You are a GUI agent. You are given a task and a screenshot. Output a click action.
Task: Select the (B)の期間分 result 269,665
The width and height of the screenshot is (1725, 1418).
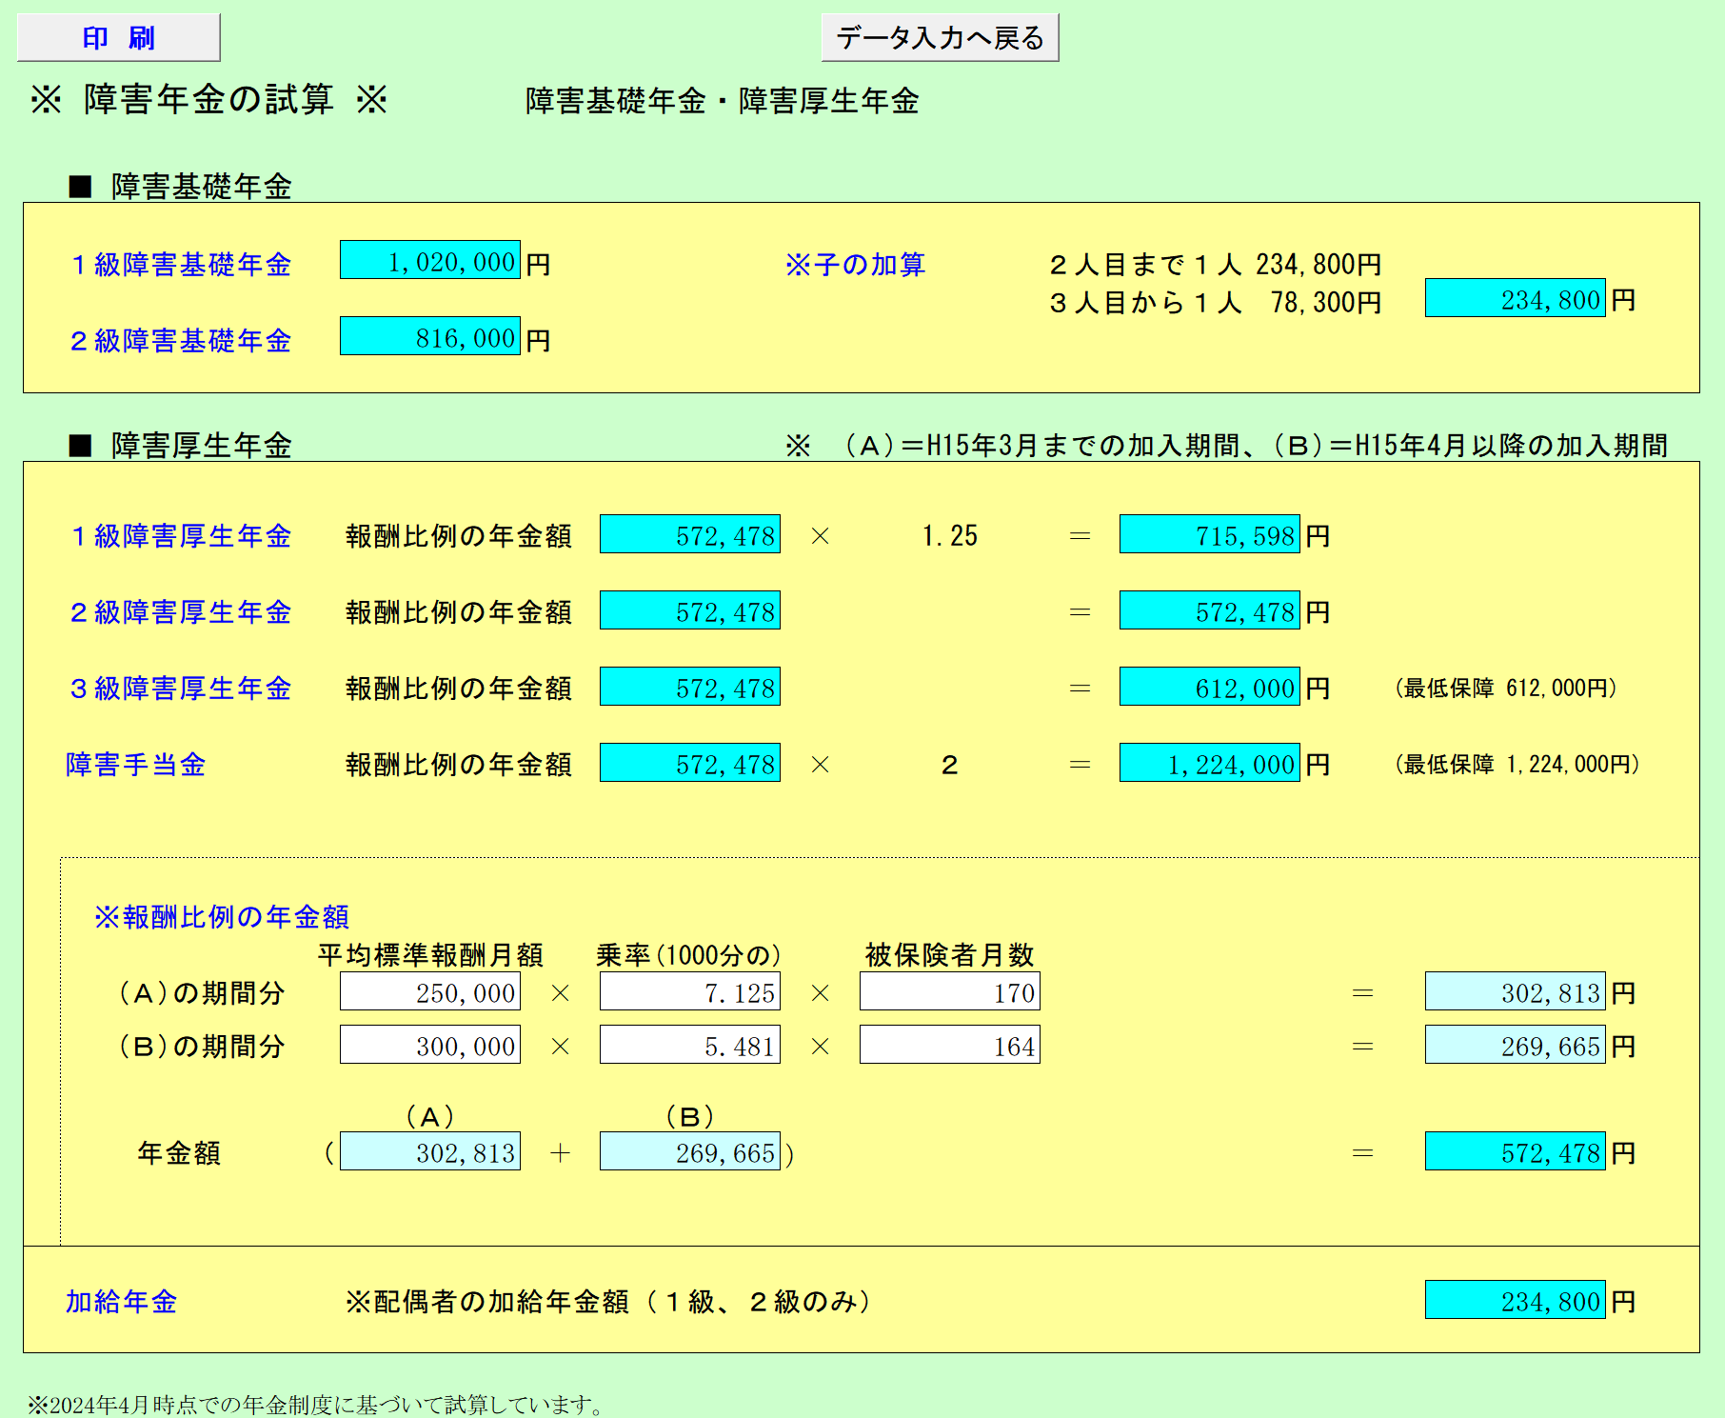tap(1515, 1045)
